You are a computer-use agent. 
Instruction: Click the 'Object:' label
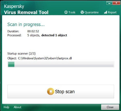point(12,58)
